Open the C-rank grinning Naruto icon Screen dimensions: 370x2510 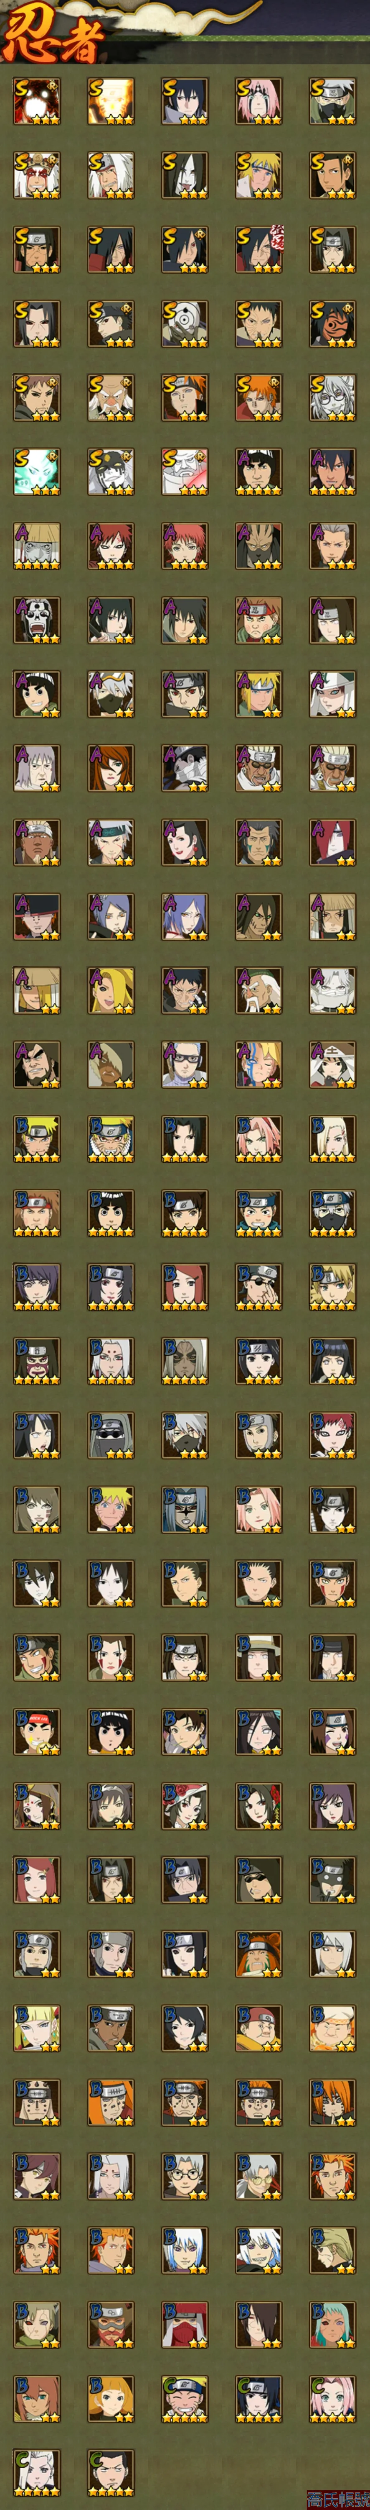point(185,2397)
